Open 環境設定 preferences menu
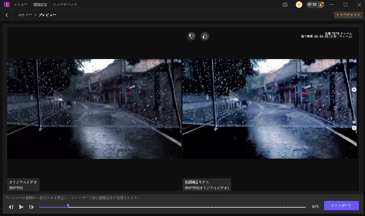Viewport: 365px width, 216px height. point(40,5)
